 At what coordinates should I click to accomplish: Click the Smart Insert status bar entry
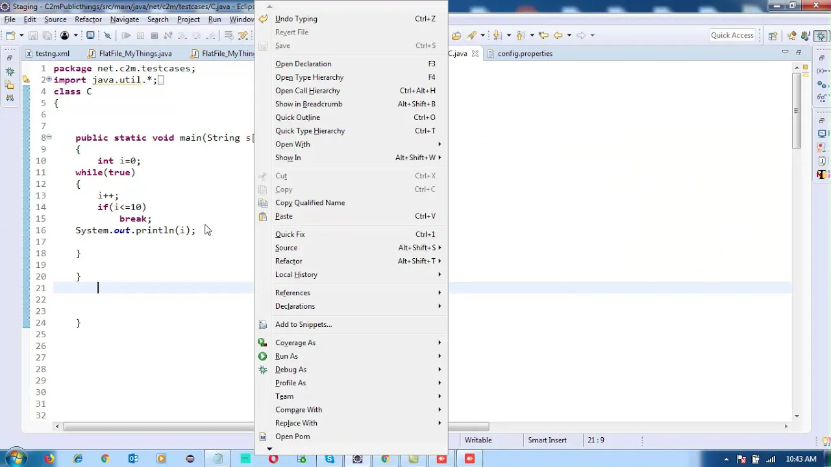(547, 440)
